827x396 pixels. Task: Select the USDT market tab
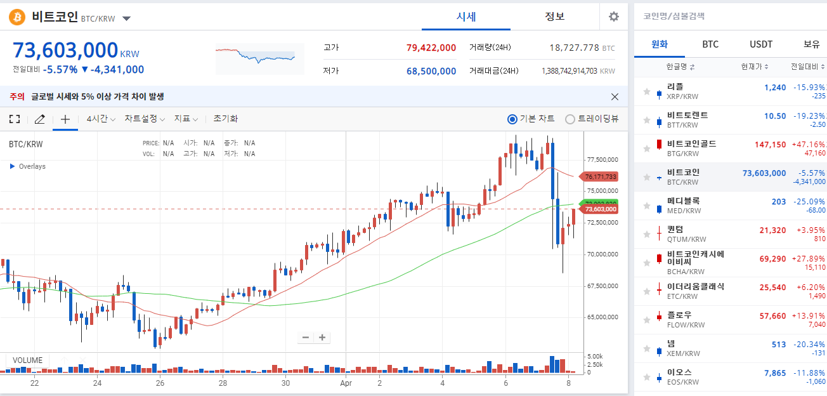point(761,44)
